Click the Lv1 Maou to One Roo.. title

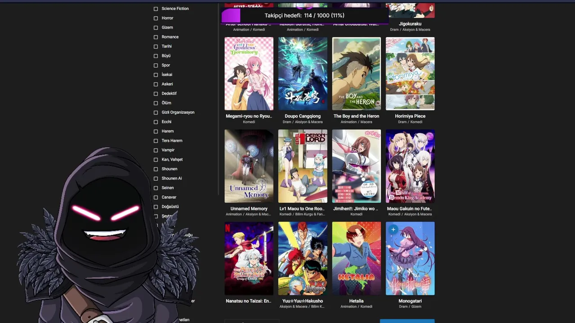302,209
